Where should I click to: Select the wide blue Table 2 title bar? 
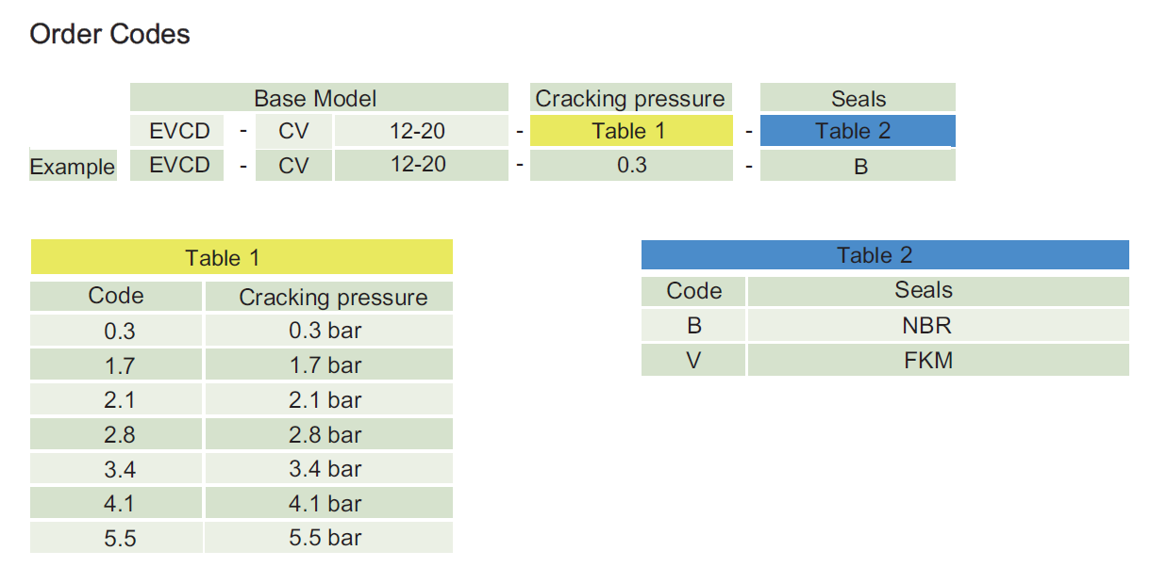(x=884, y=255)
